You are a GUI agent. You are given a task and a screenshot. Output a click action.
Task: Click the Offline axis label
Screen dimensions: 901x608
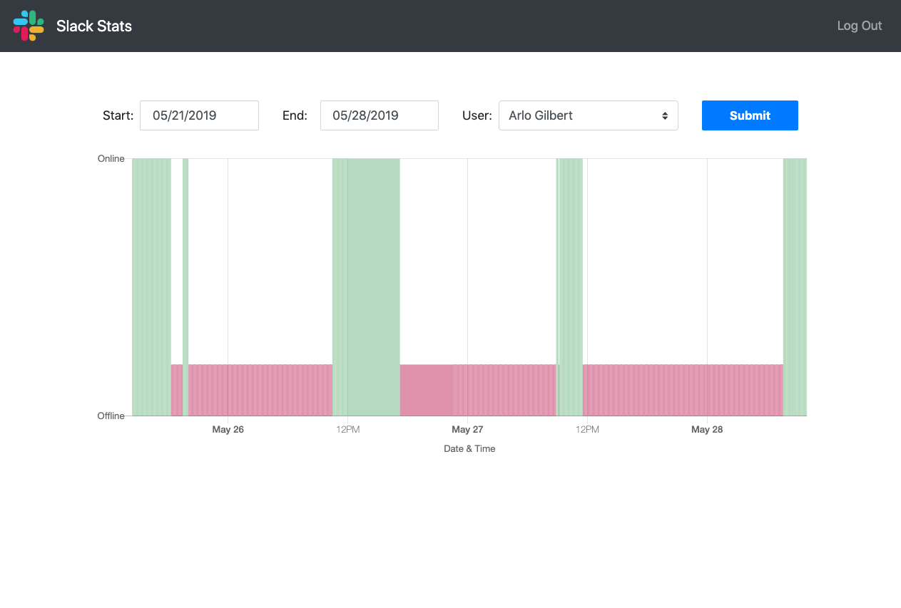click(x=111, y=416)
